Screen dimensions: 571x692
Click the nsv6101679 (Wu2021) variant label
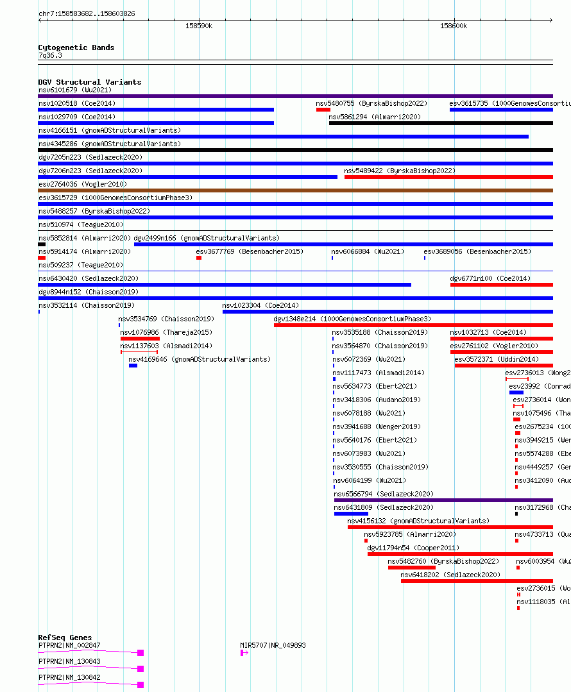(x=75, y=90)
